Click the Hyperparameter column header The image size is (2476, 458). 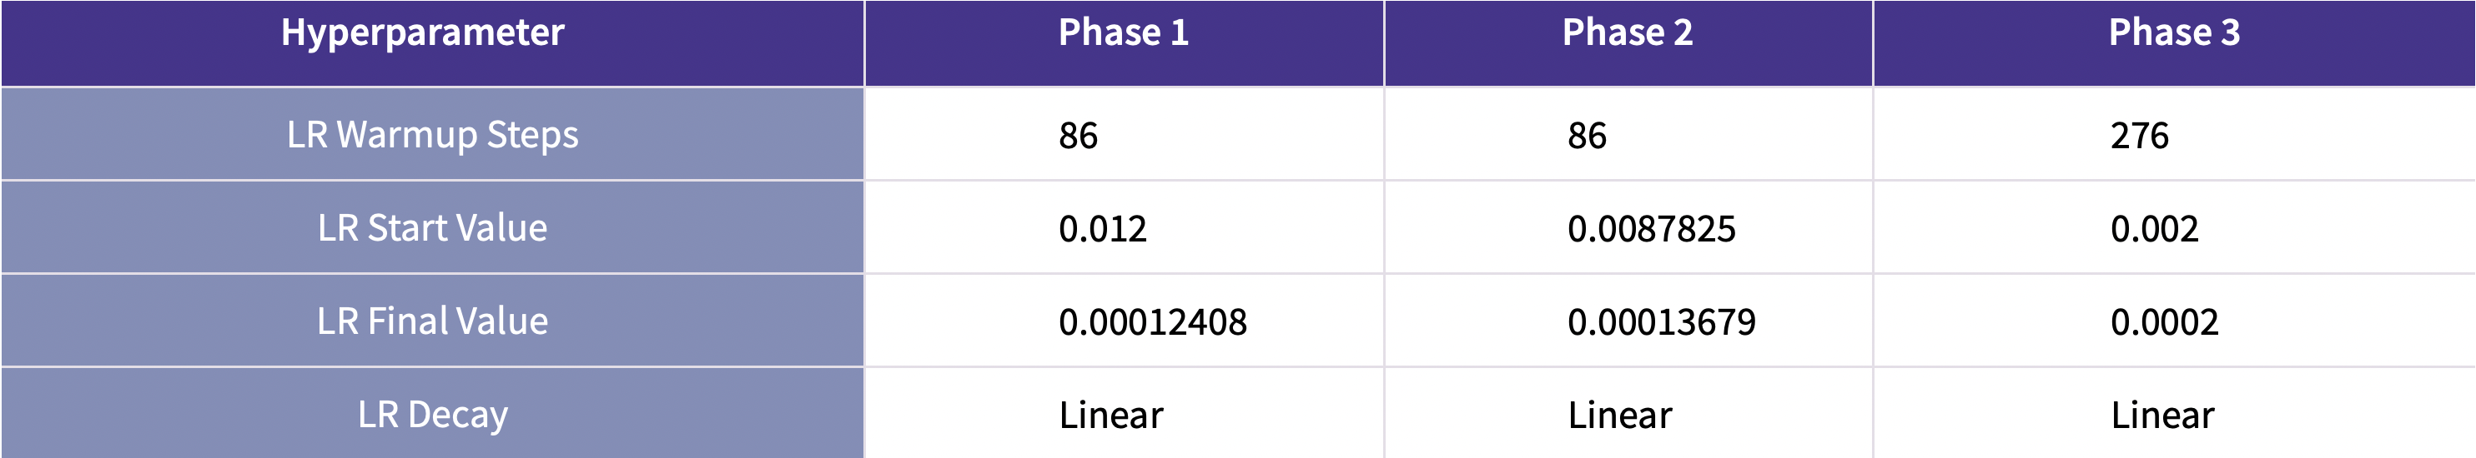point(422,33)
